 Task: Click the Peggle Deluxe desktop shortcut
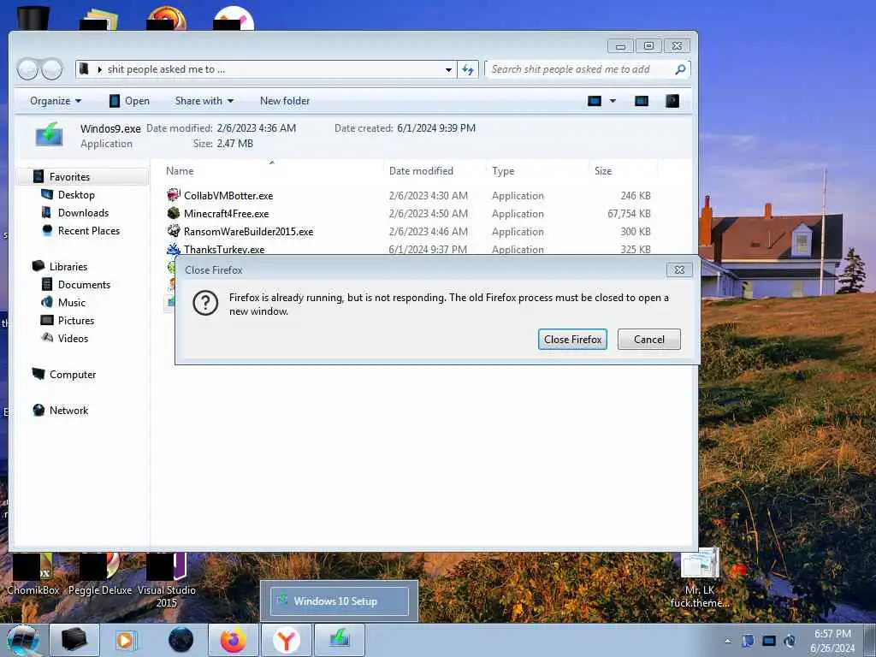pyautogui.click(x=100, y=574)
